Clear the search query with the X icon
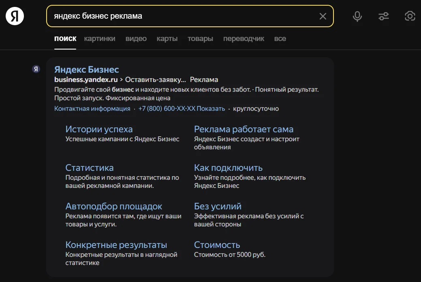 (x=323, y=16)
